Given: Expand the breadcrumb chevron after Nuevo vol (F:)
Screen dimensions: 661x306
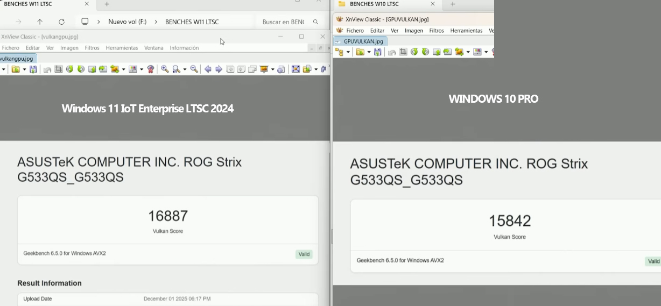Looking at the screenshot, I should click(x=155, y=22).
